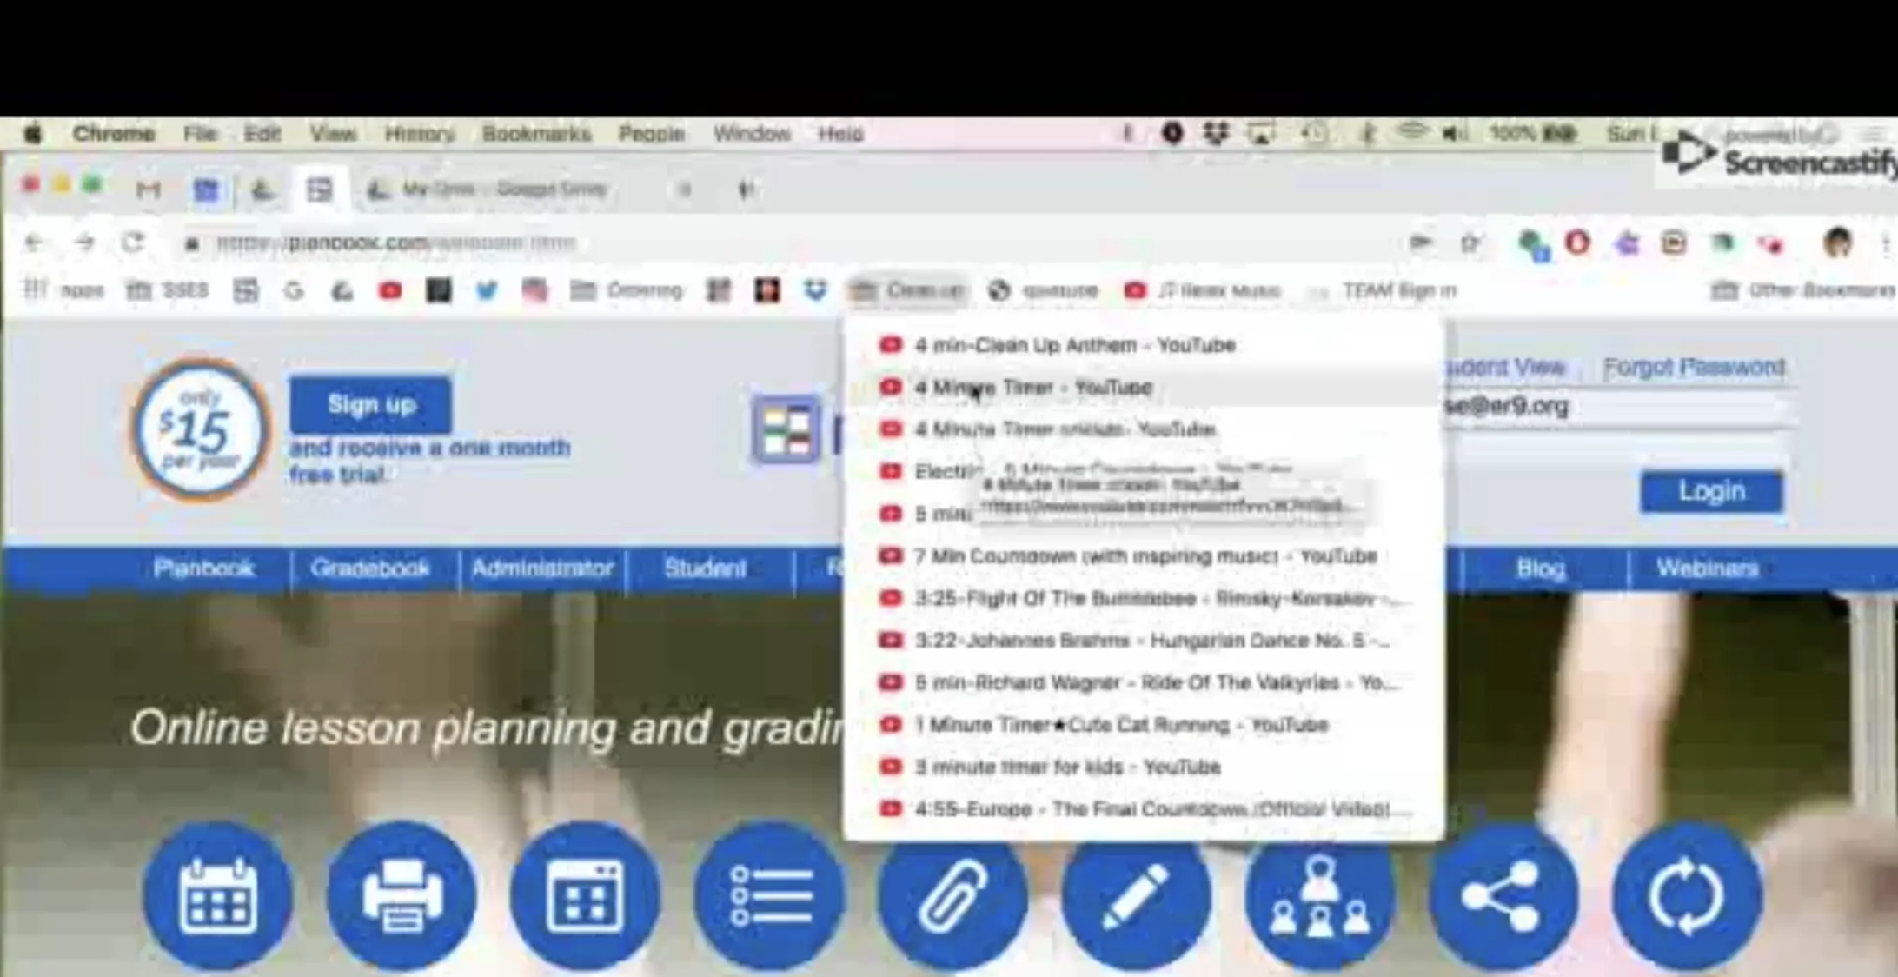1898x977 pixels.
Task: Select 7 Min Countdown with inspiring music
Action: [x=1144, y=556]
